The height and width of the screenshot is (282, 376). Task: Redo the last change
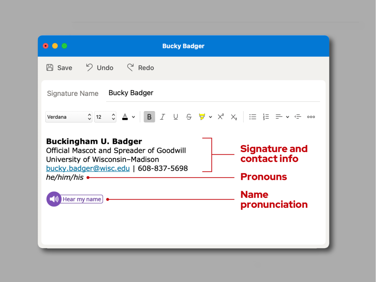140,67
